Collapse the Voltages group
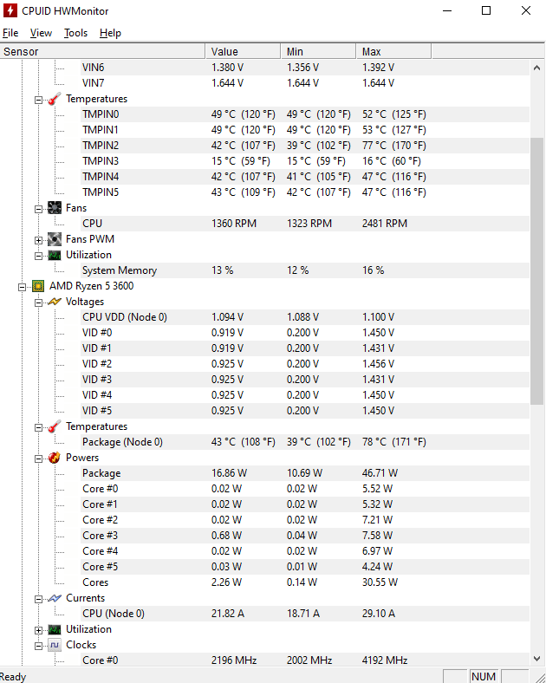Viewport: 546px width, 683px height. coord(39,302)
